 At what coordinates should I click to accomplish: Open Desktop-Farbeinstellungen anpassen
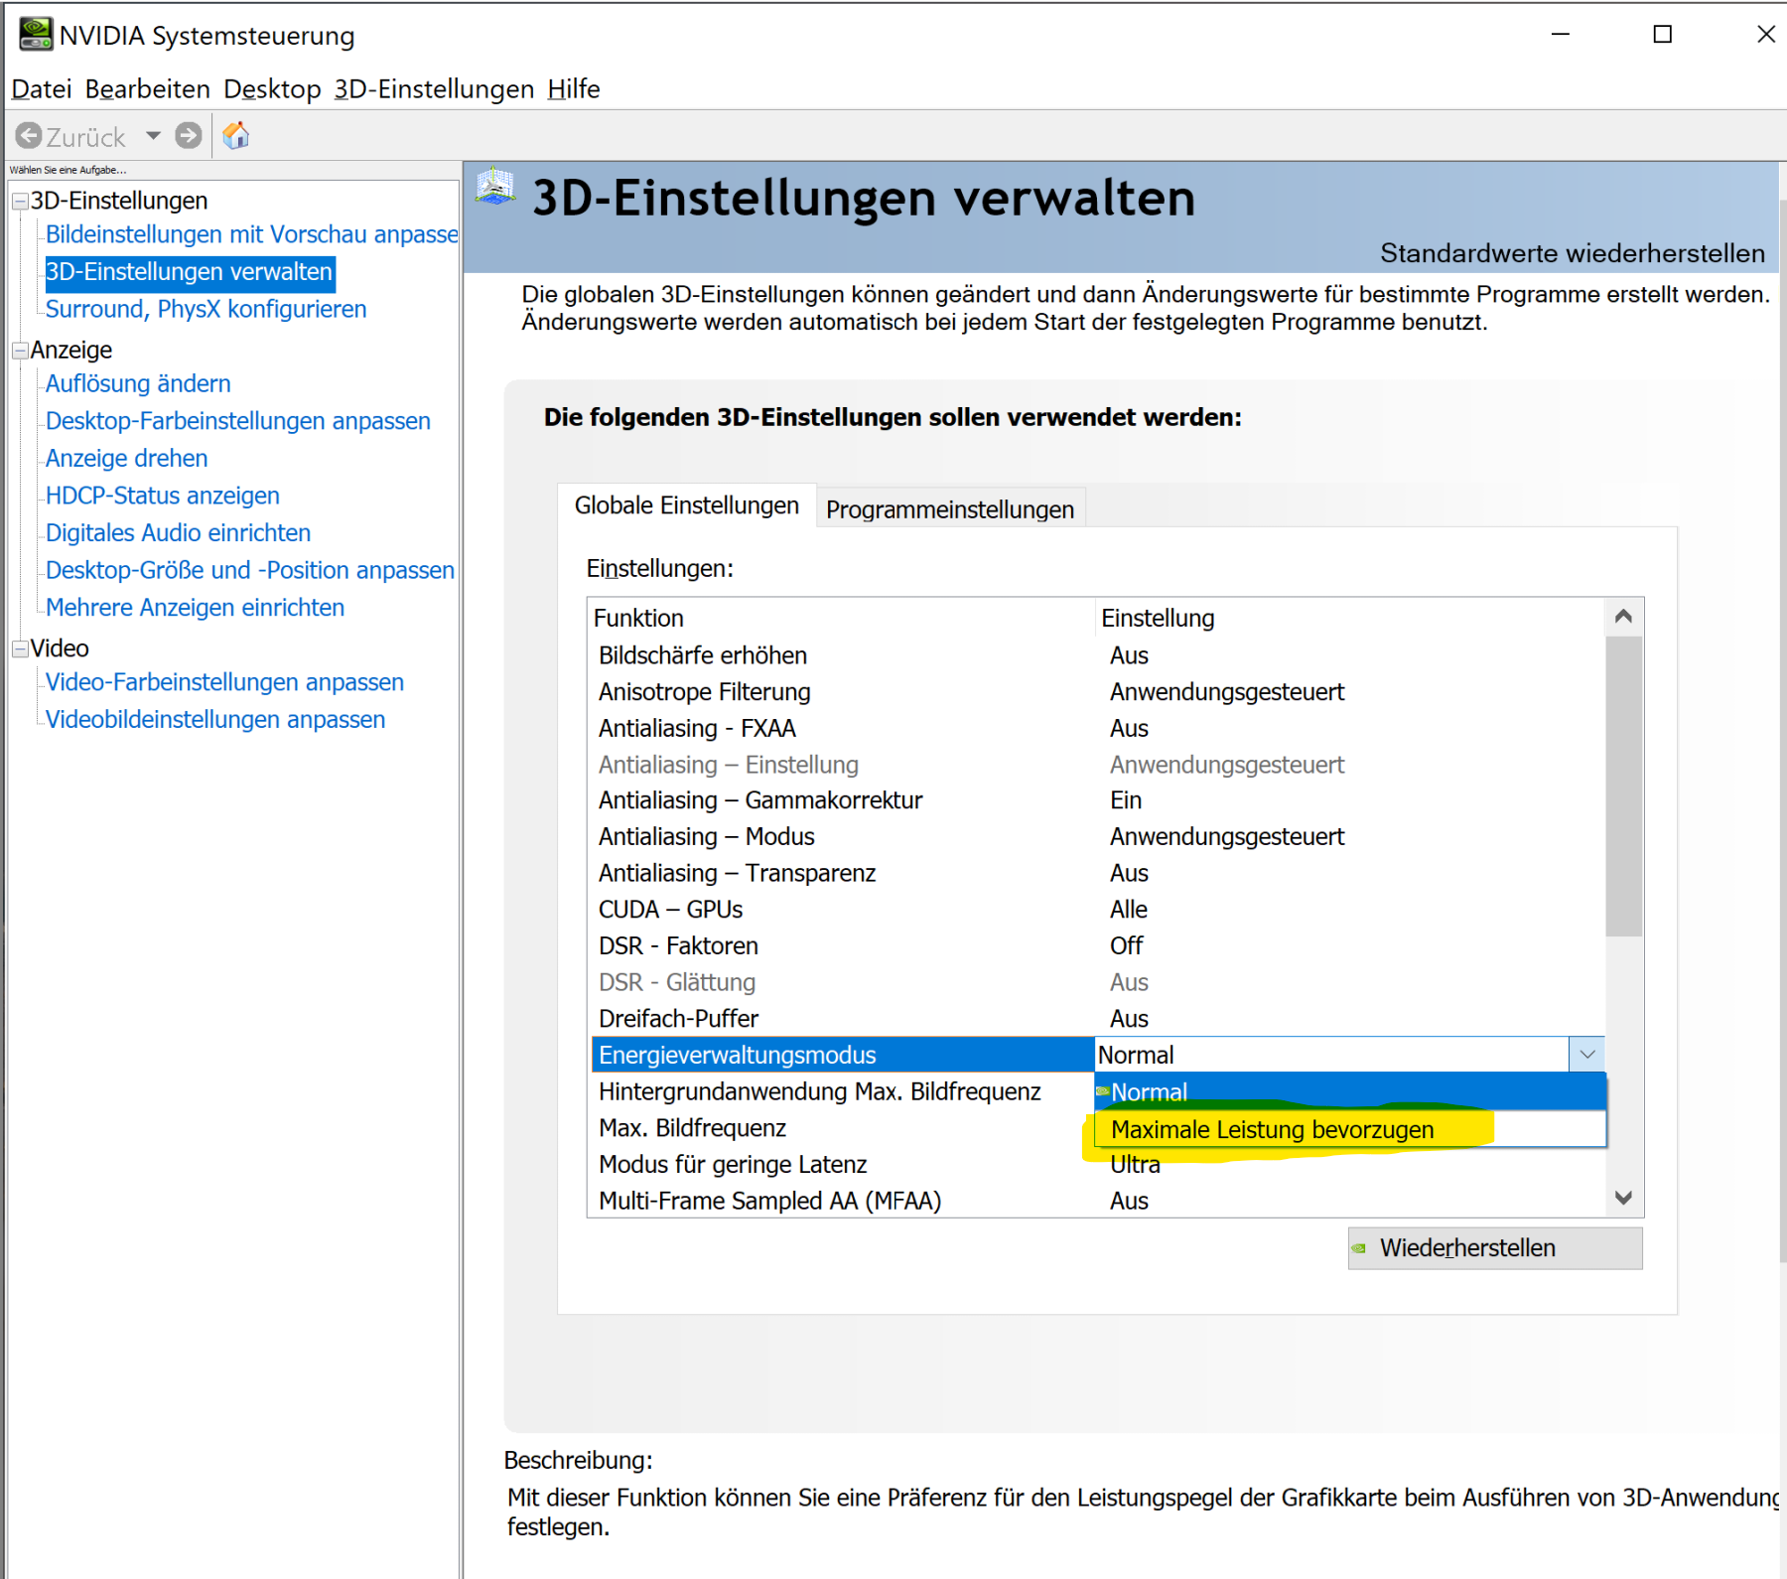pos(238,421)
